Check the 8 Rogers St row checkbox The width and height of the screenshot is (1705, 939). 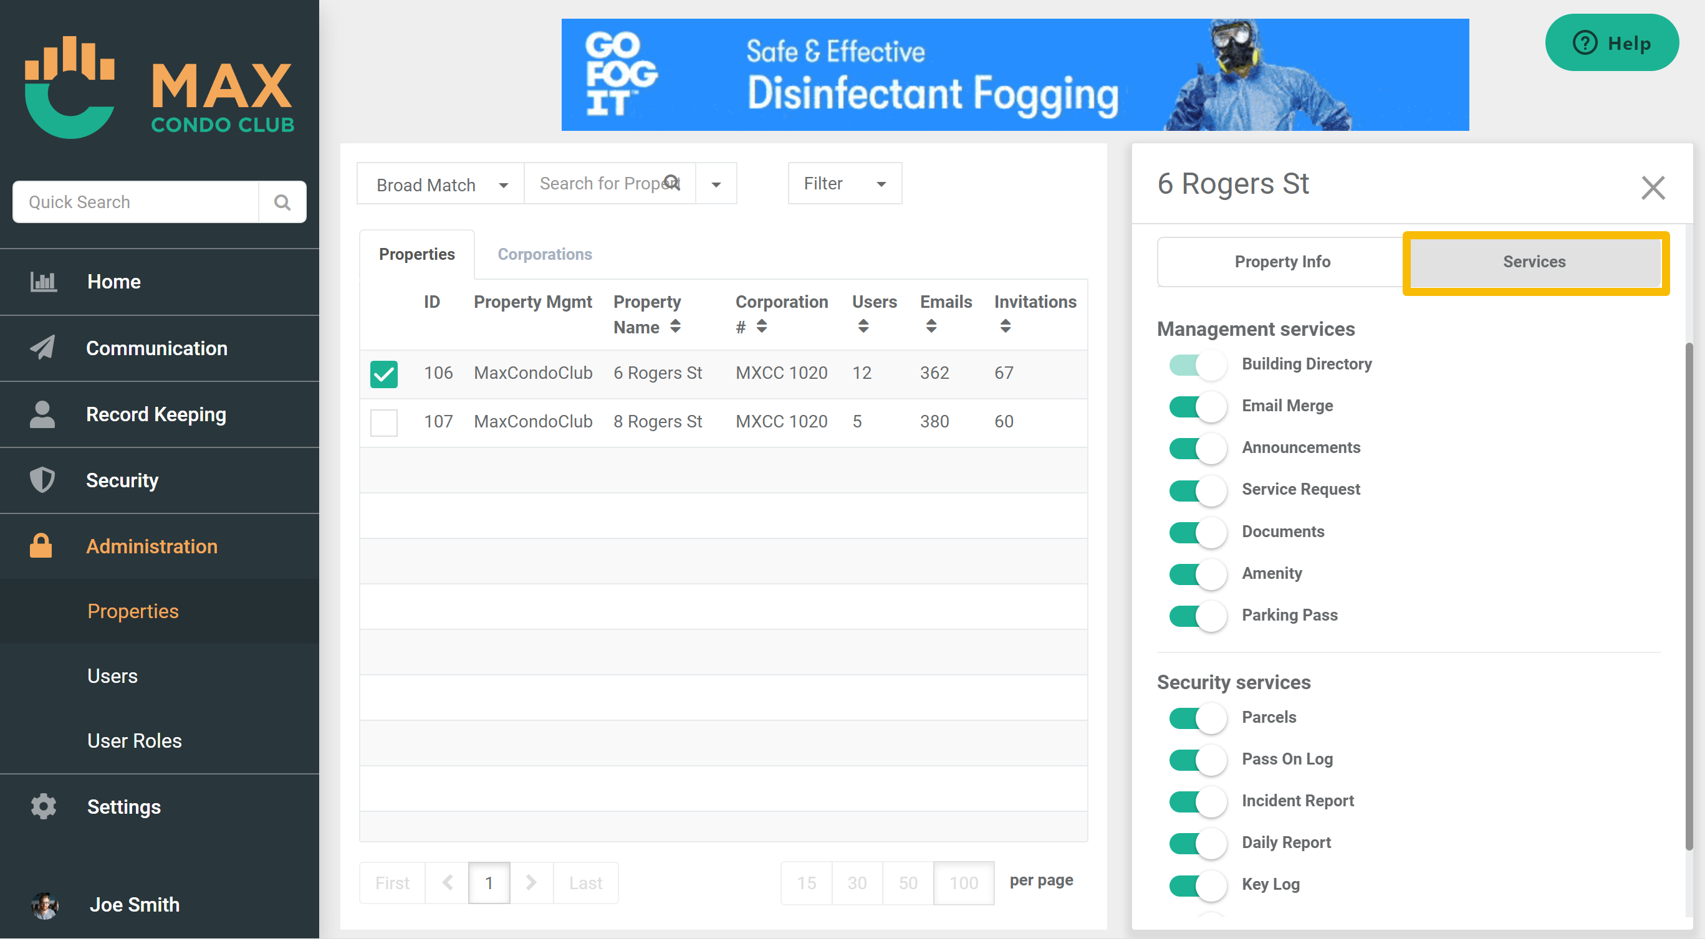384,422
